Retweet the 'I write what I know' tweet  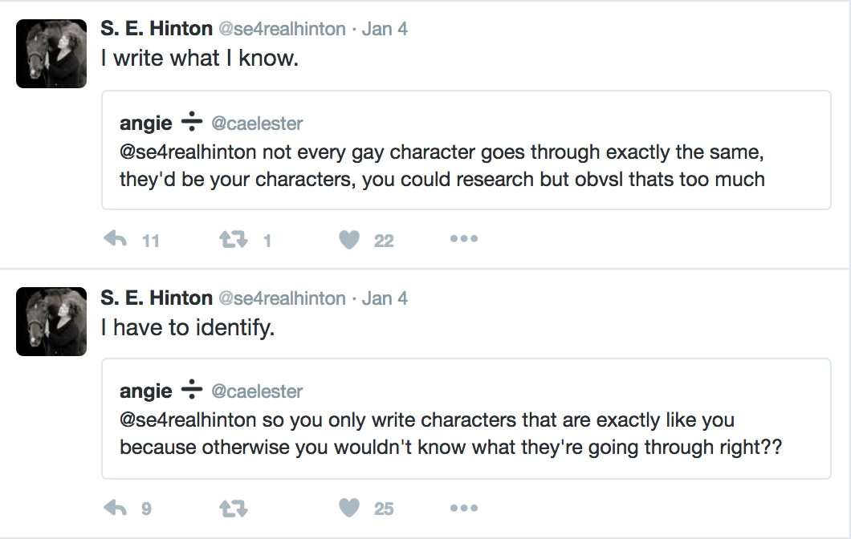point(233,240)
